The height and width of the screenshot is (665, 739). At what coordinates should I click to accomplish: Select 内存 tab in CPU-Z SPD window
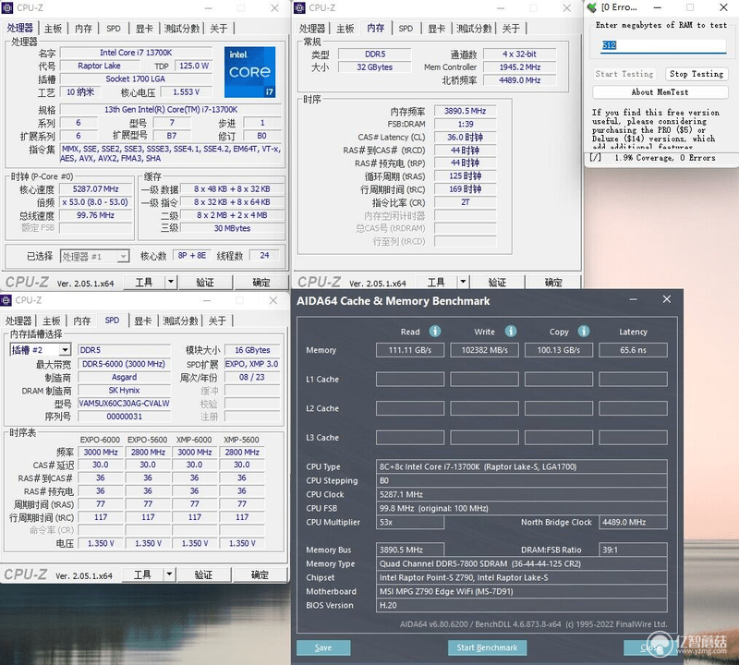point(82,320)
